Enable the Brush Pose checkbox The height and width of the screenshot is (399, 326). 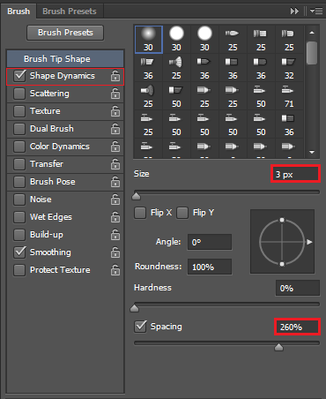coord(19,182)
